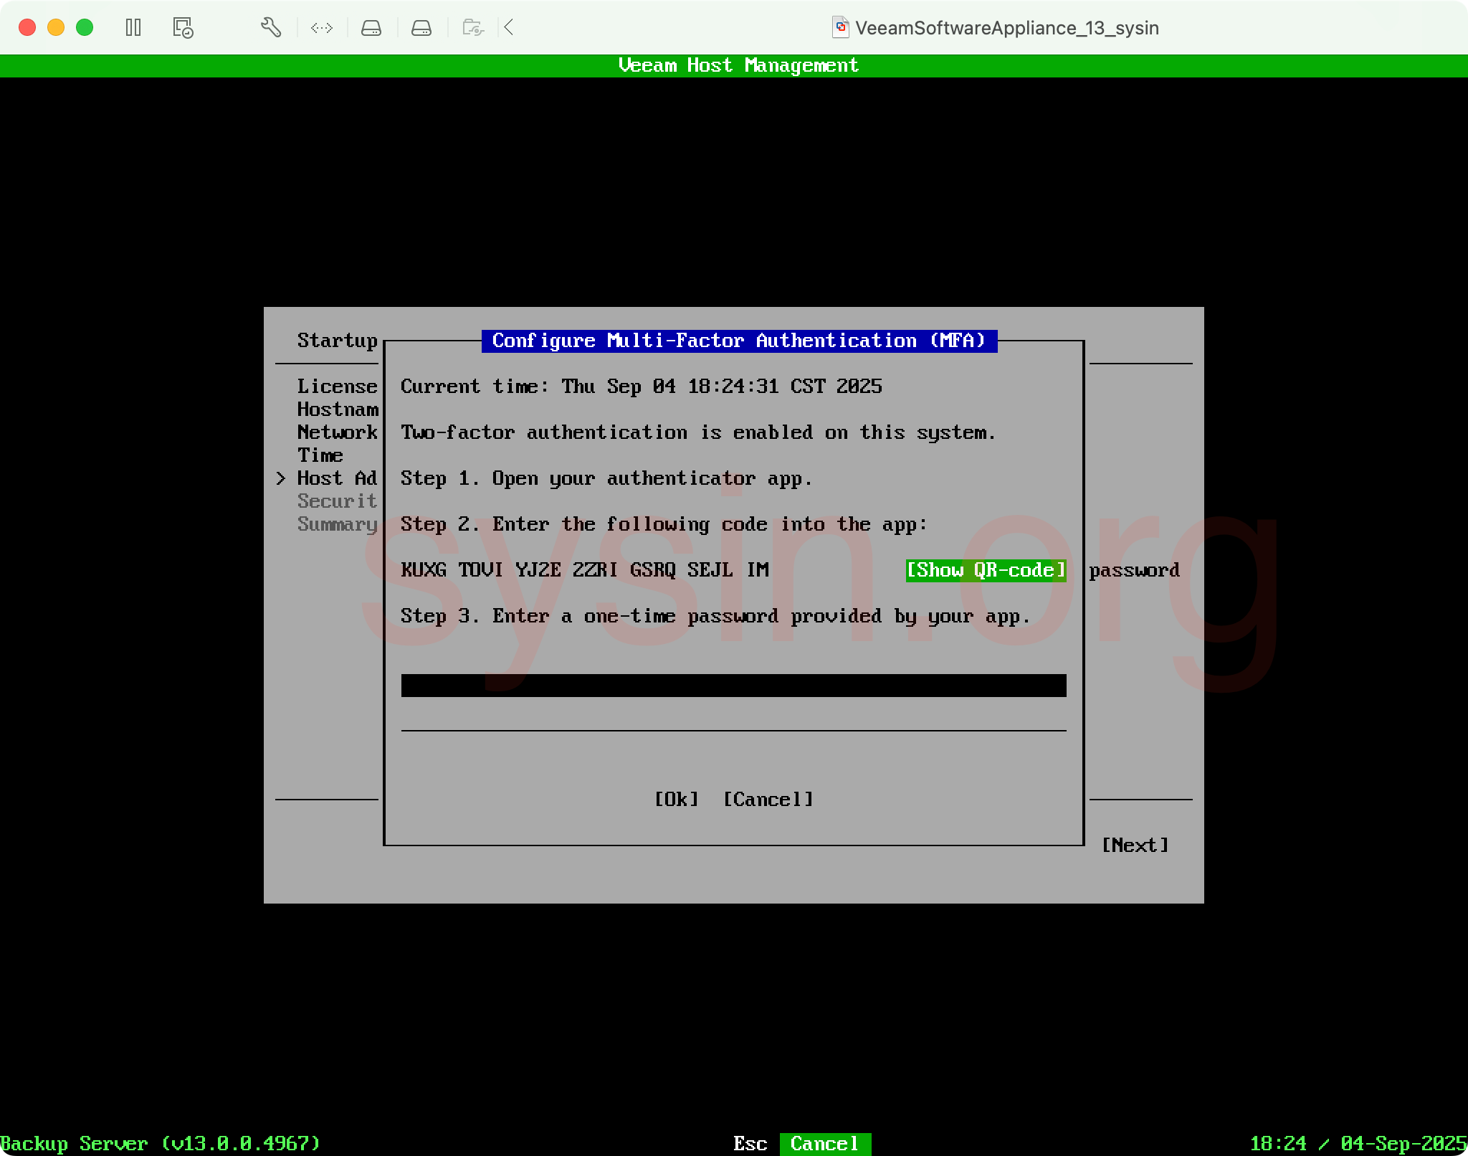This screenshot has height=1156, width=1468.
Task: Click the VM document icon in title
Action: [840, 28]
